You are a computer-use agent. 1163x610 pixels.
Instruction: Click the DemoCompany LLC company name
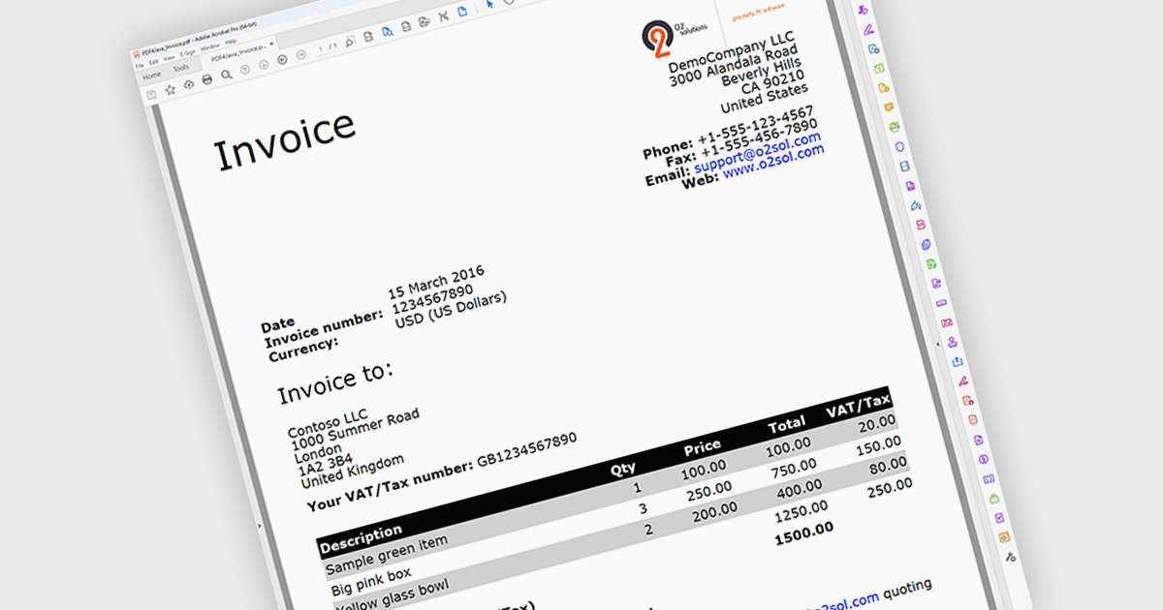(x=731, y=53)
